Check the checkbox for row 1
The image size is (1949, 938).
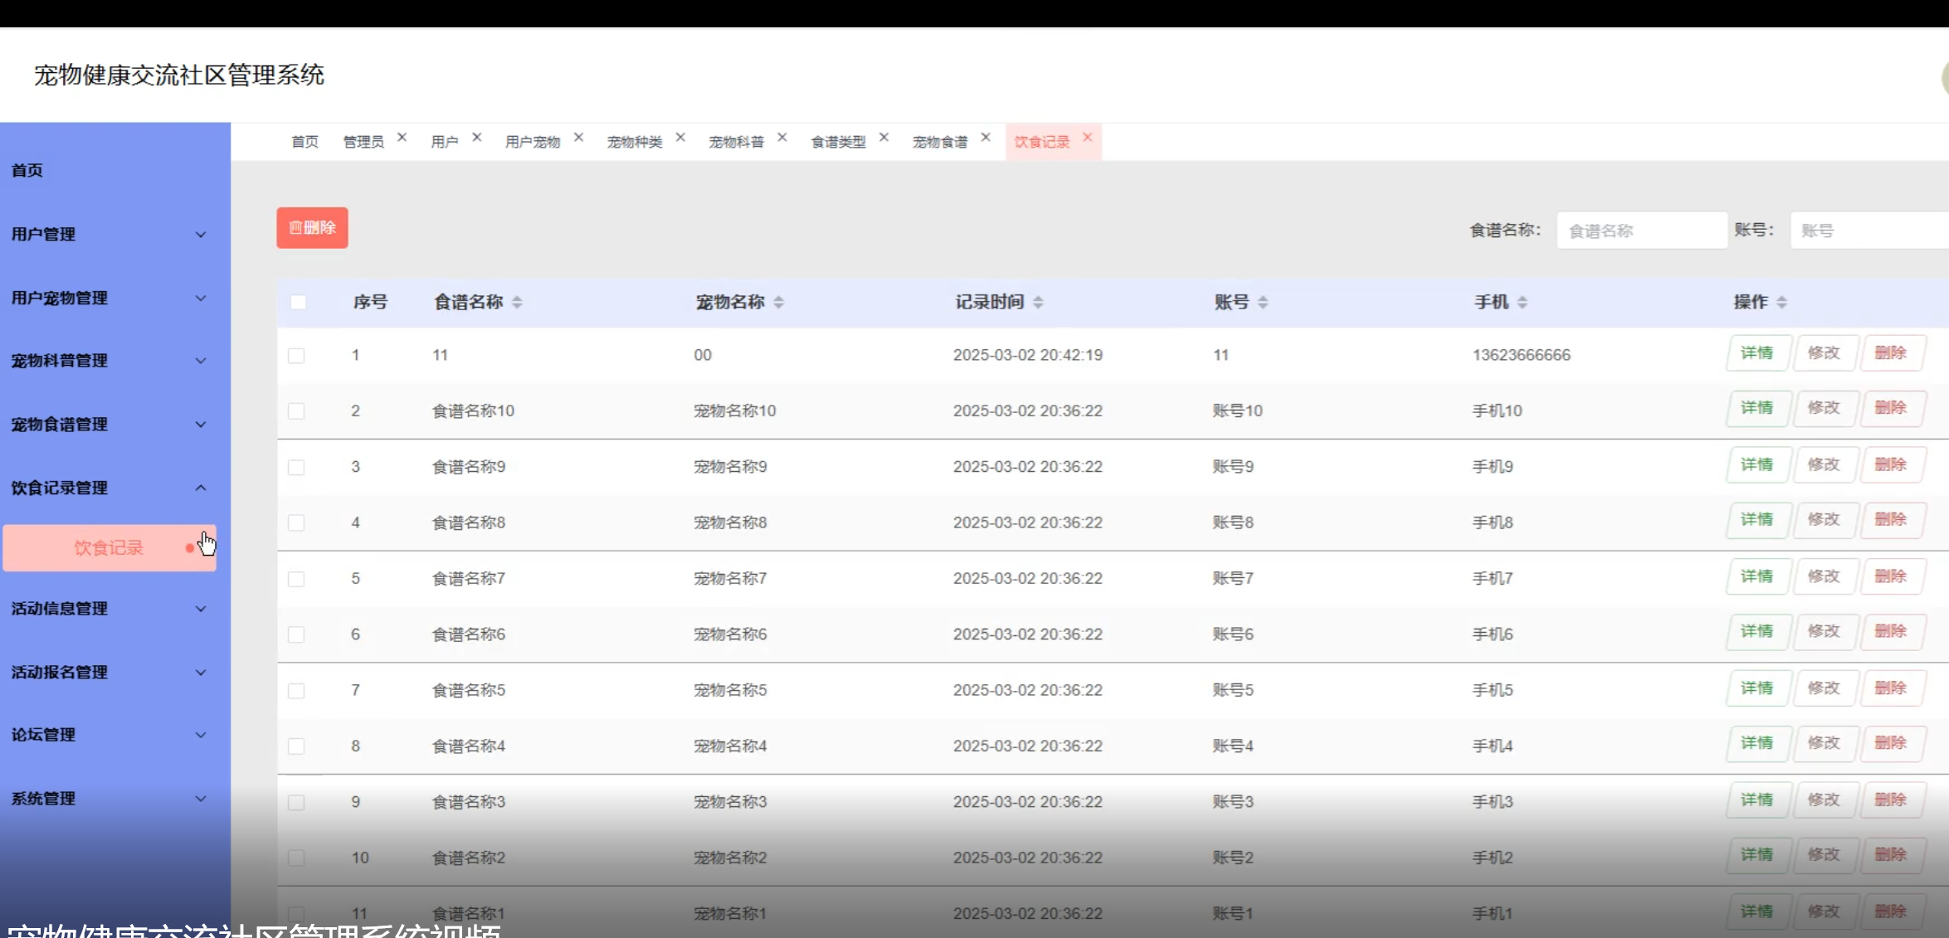coord(296,356)
